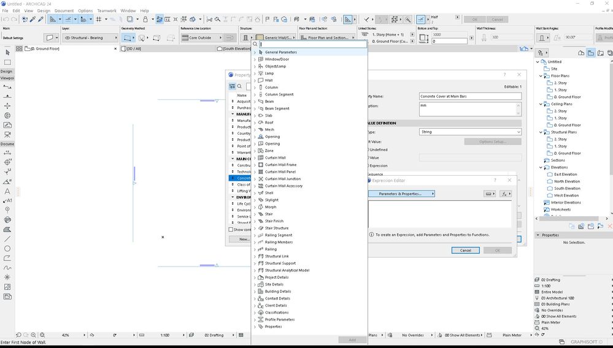Expand the General Parameters group

coord(255,52)
